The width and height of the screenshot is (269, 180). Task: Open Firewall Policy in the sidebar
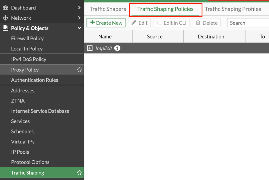(x=27, y=38)
